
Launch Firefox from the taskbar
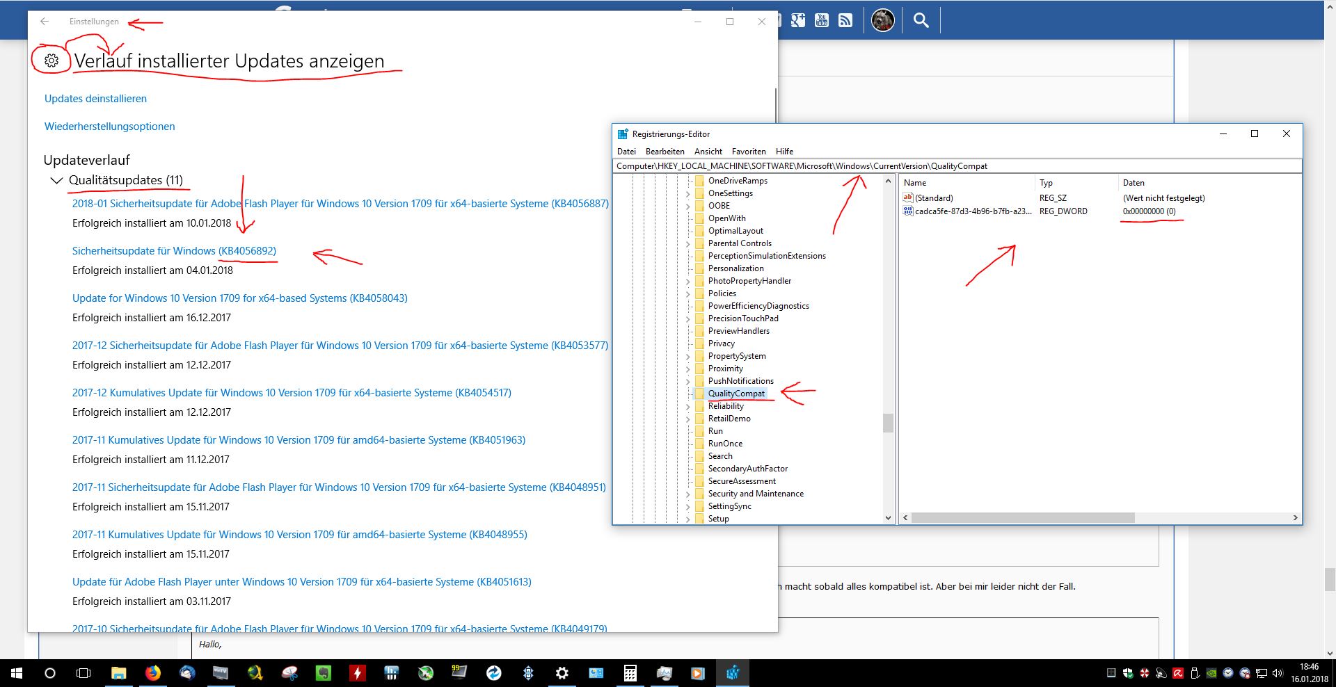153,673
